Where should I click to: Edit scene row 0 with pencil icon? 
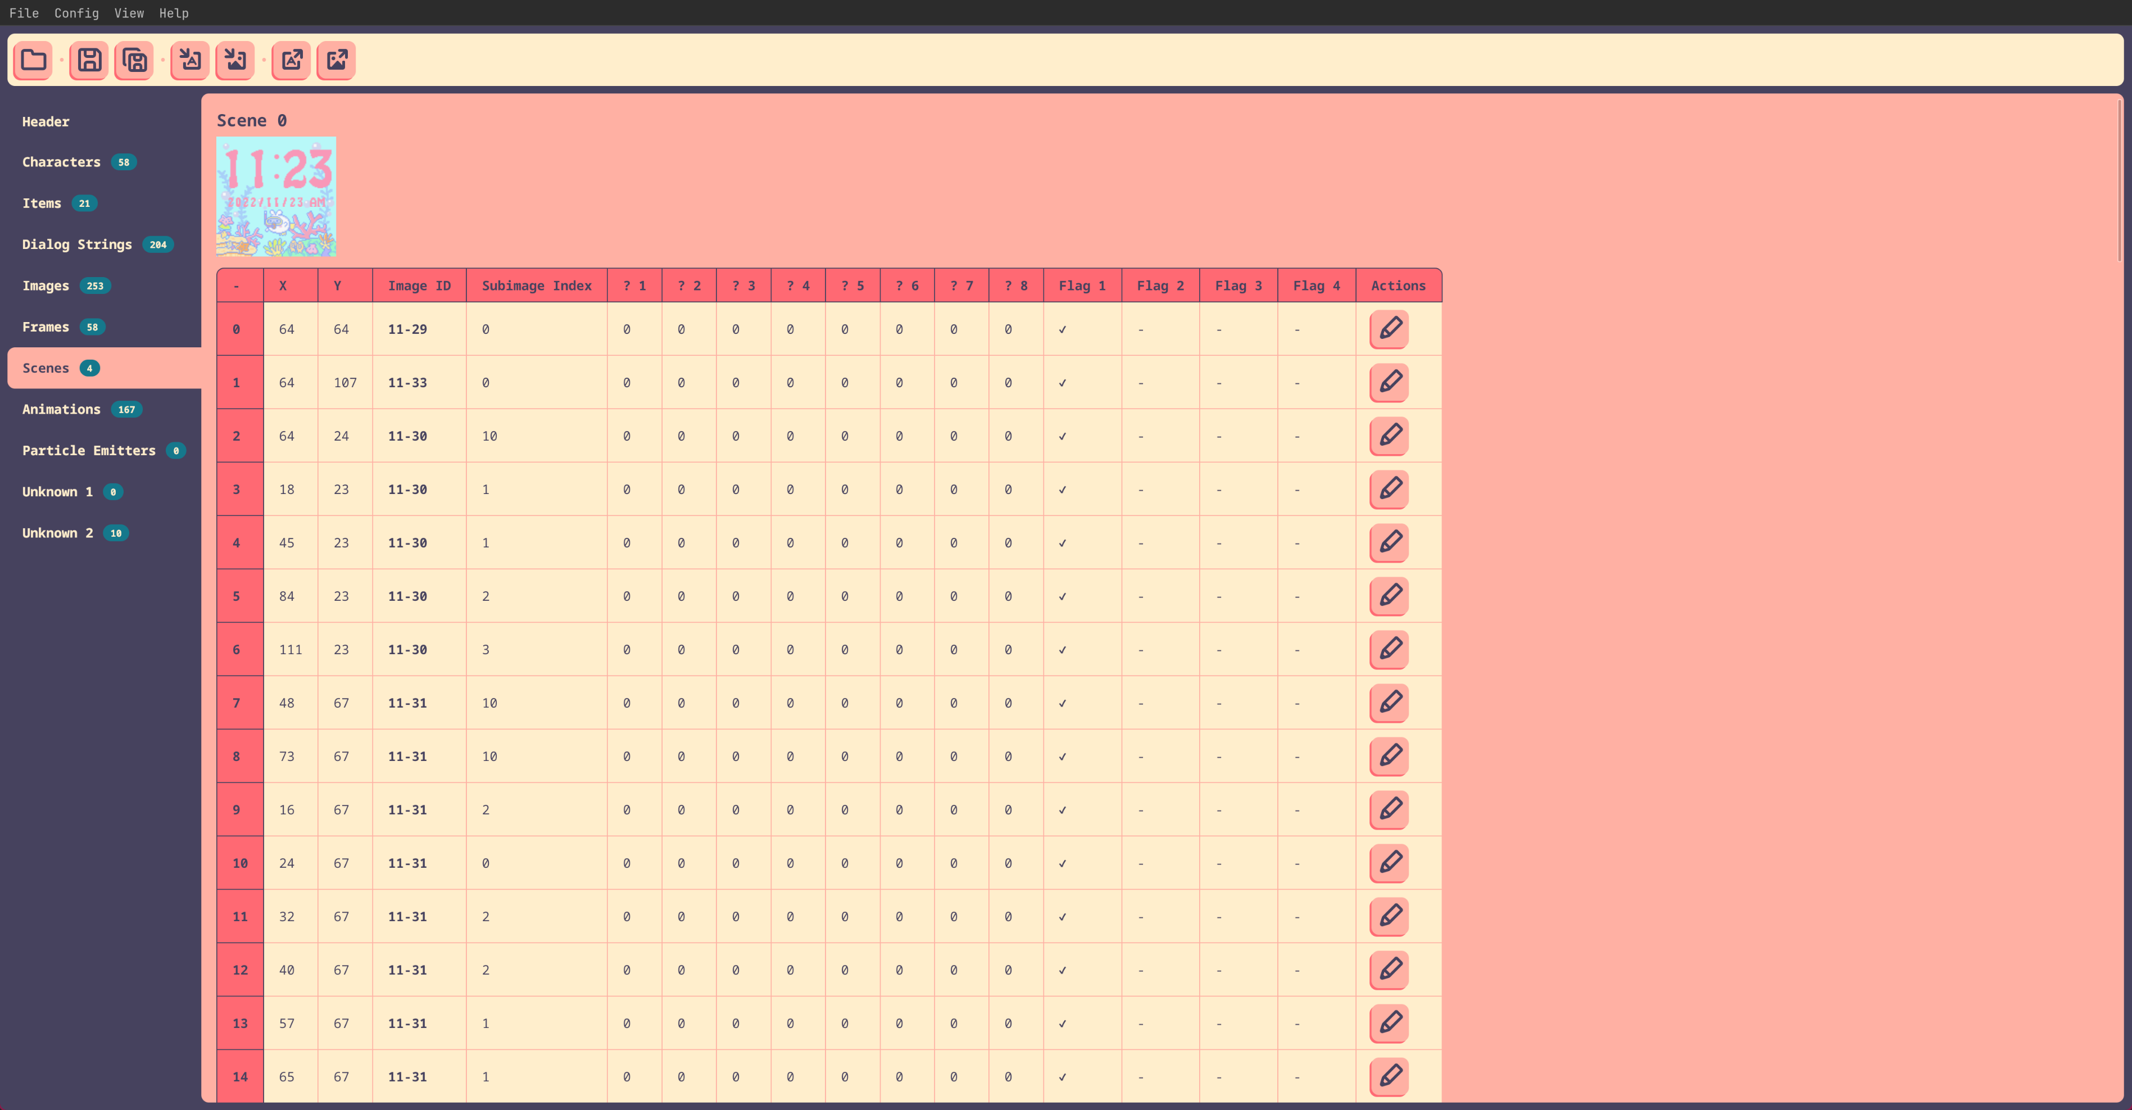pyautogui.click(x=1390, y=329)
